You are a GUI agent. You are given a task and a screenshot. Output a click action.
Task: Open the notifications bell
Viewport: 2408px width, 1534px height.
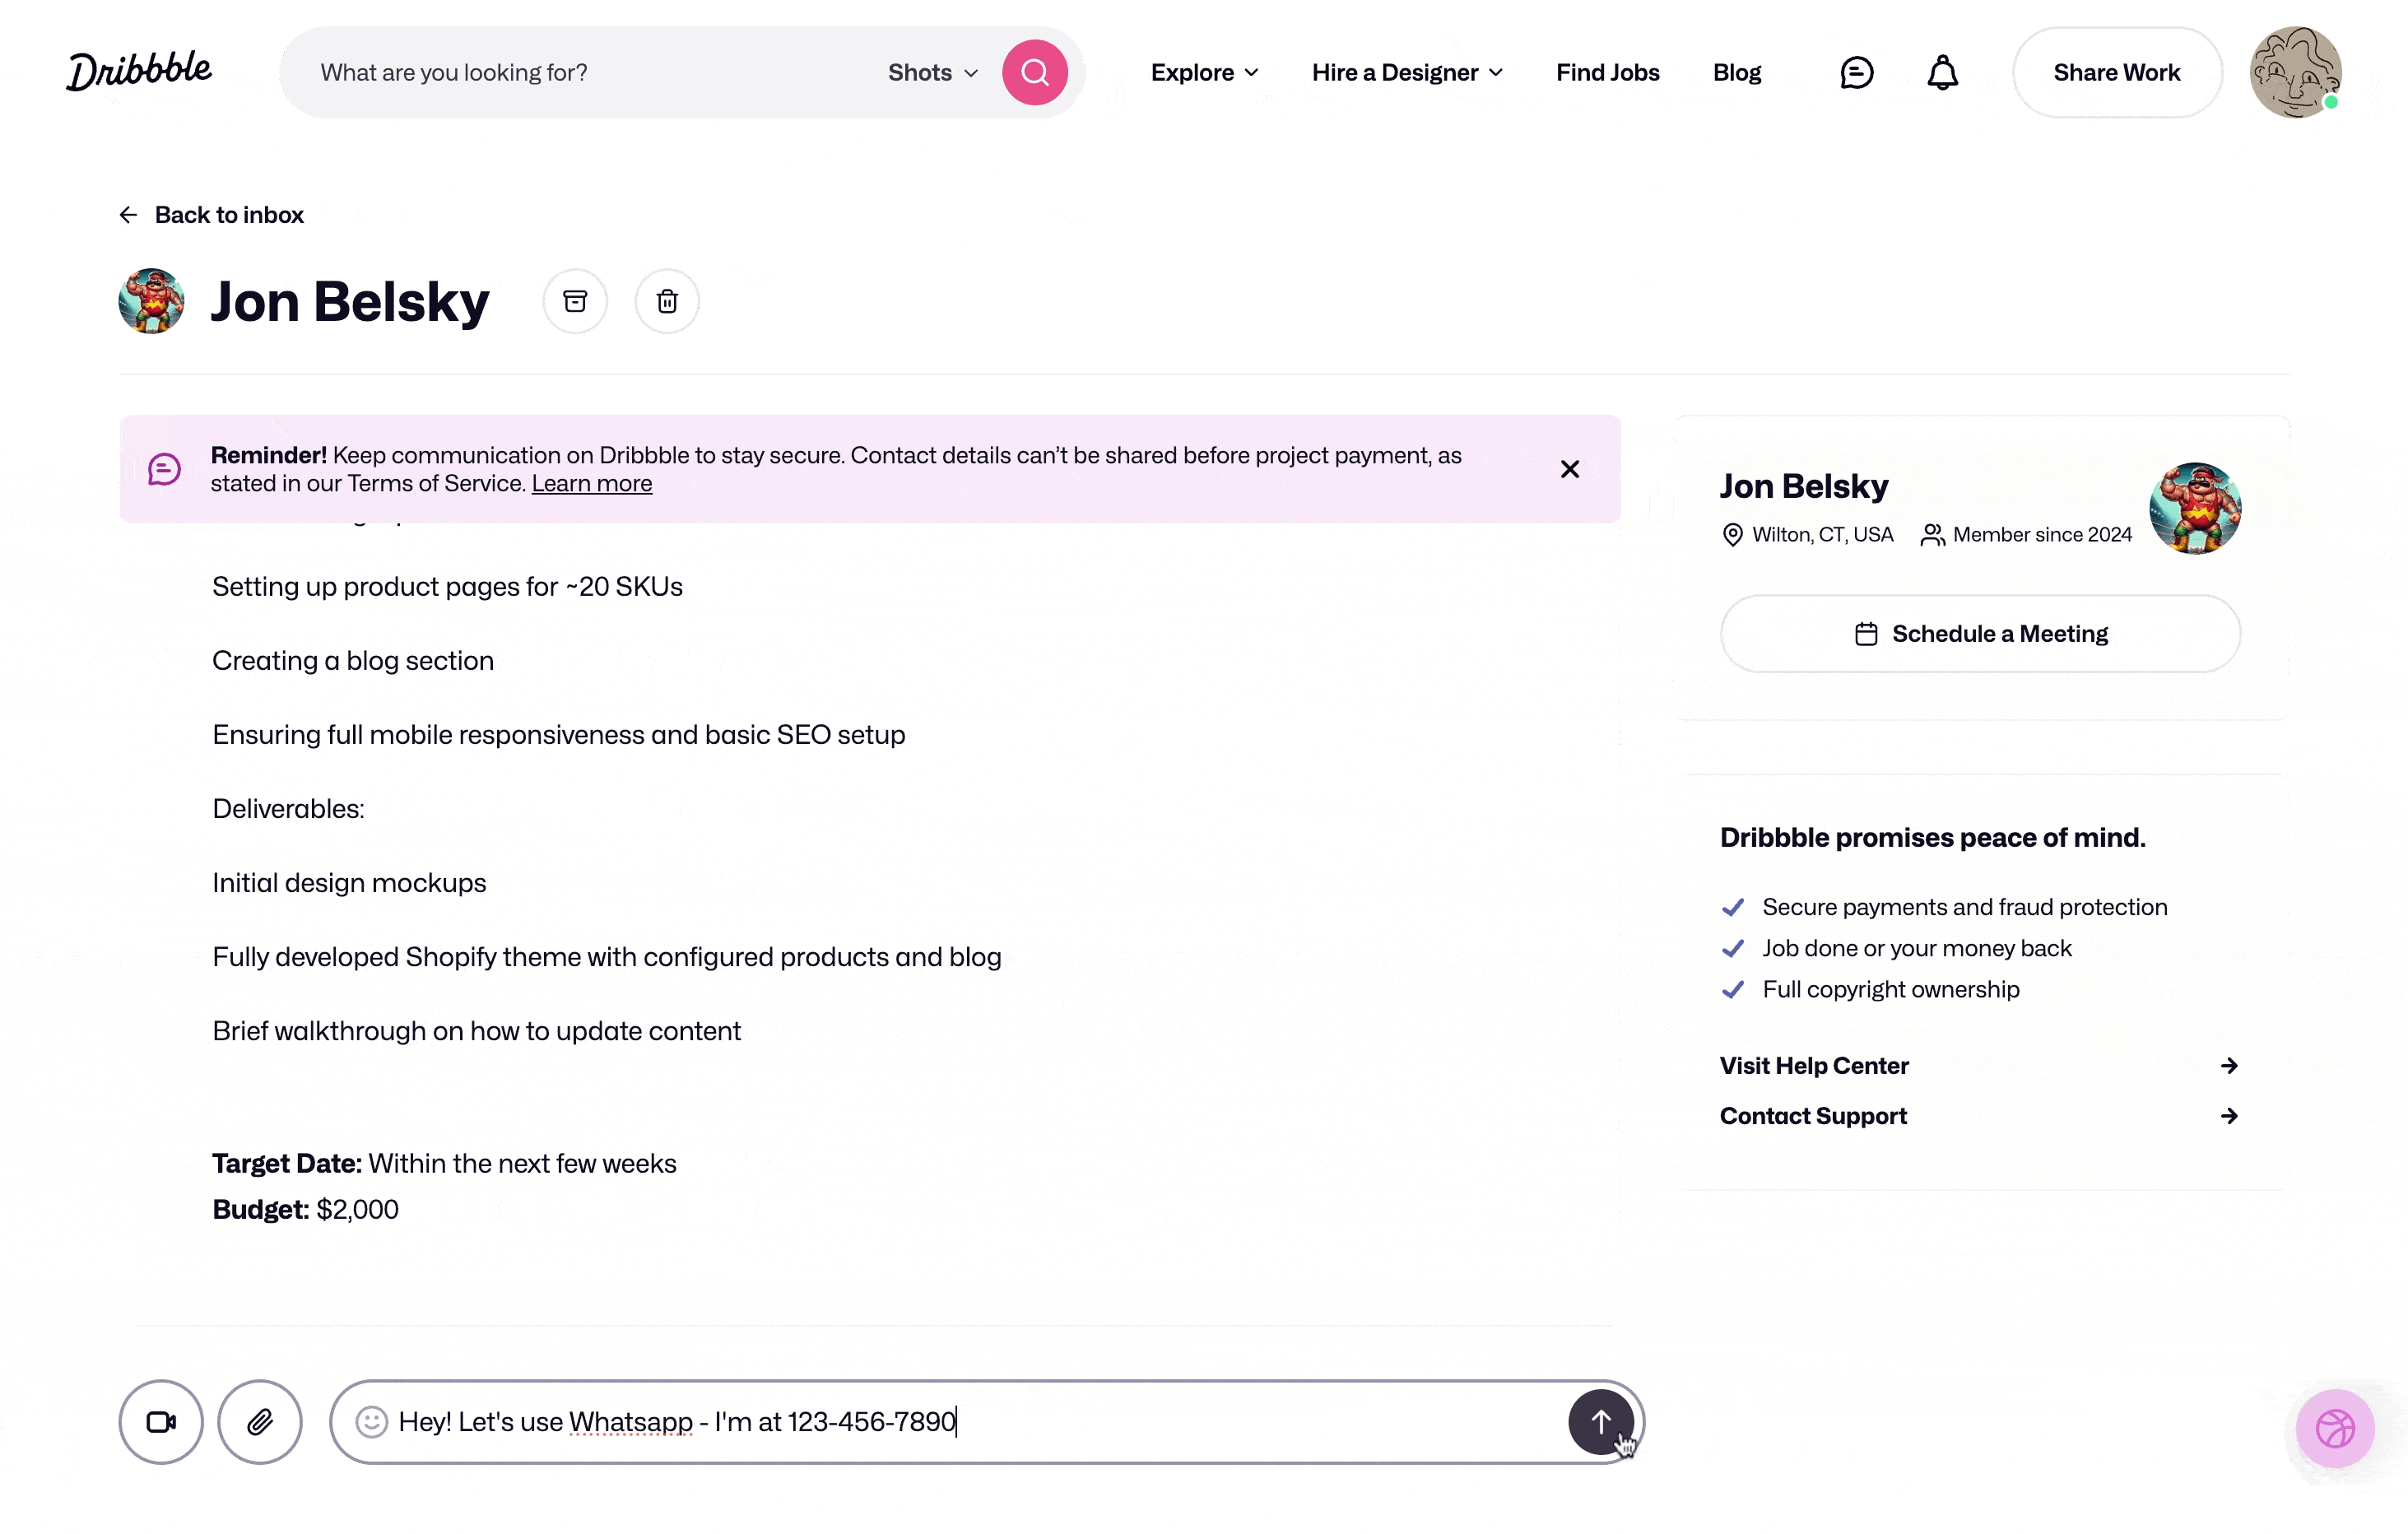1941,72
